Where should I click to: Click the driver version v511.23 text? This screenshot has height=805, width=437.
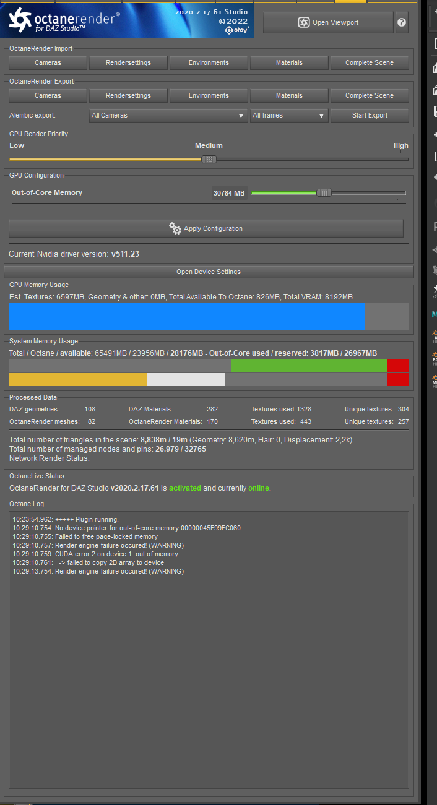point(125,254)
